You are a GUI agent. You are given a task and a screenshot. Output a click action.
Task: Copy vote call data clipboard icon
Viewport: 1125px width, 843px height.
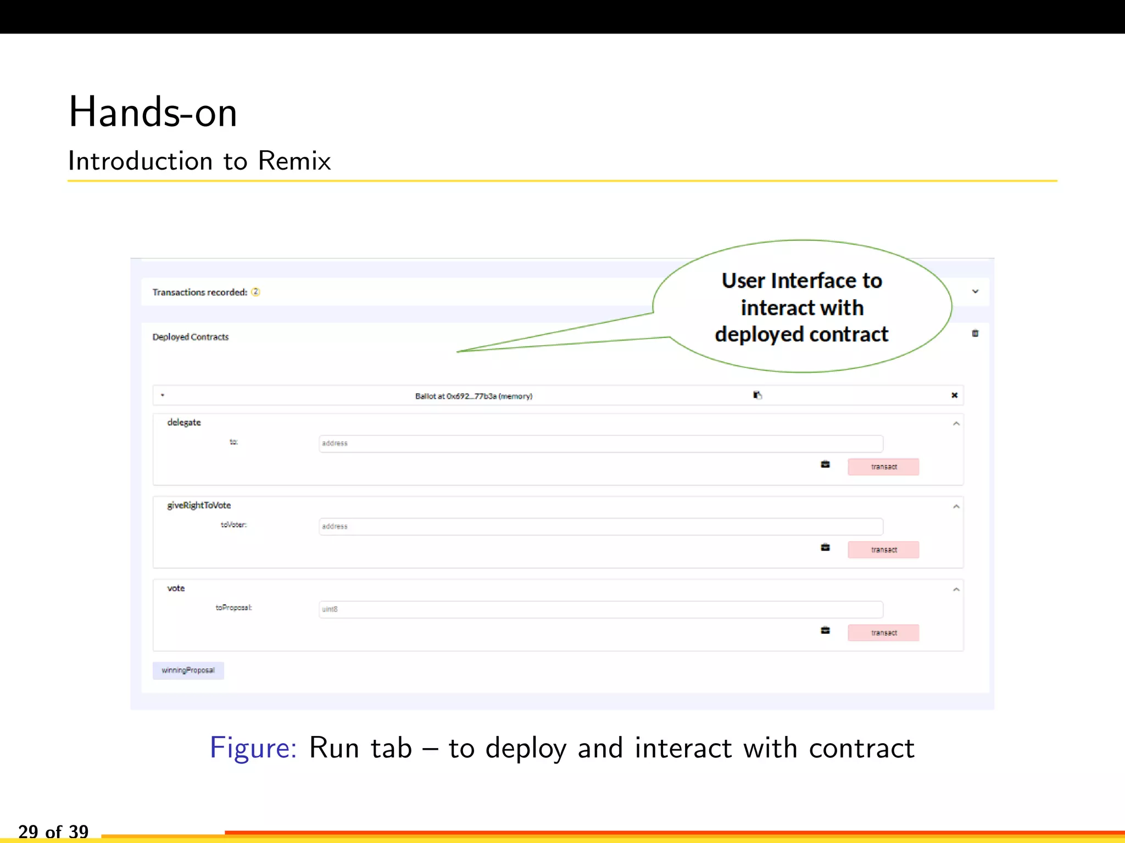825,630
